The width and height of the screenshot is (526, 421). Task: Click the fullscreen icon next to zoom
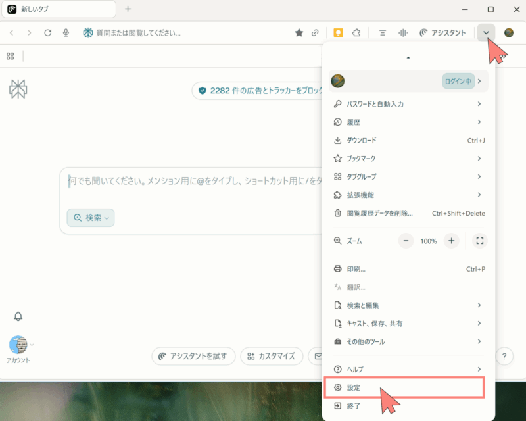point(479,241)
